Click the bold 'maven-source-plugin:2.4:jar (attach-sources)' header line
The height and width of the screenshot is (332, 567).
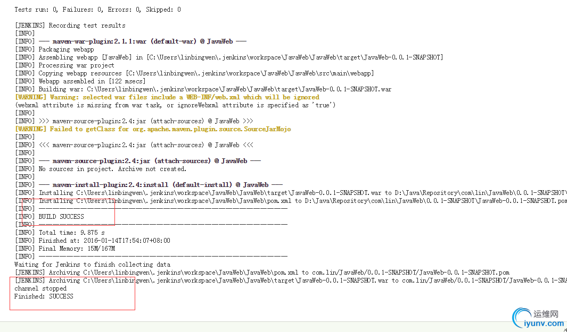[x=138, y=160]
